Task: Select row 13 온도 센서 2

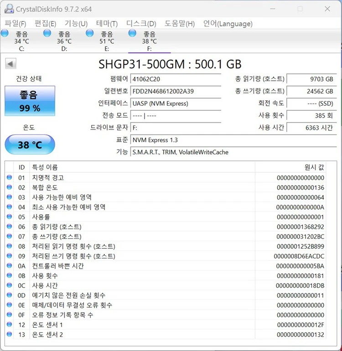Action: coord(166,335)
